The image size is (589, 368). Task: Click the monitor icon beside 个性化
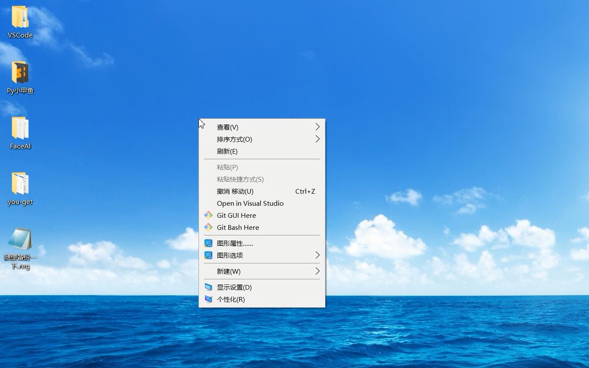point(208,299)
